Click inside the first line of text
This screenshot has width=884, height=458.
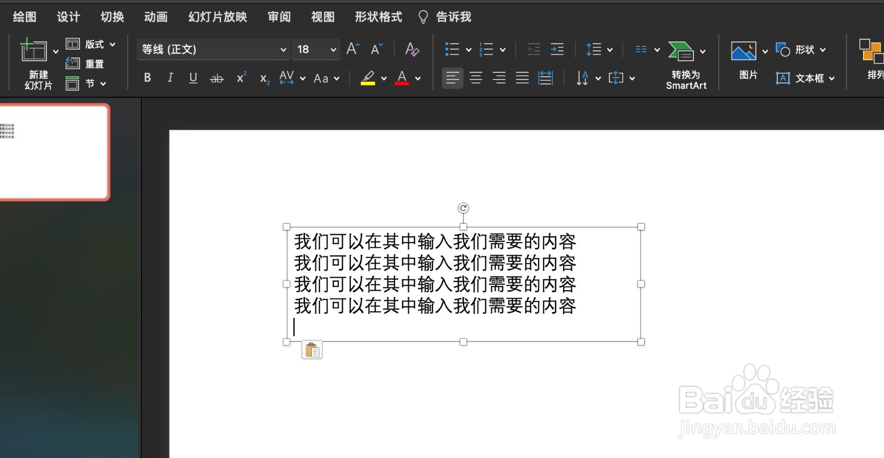(x=435, y=241)
